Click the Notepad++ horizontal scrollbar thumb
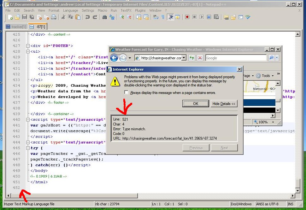Image resolution: width=306 pixels, height=210 pixels. tap(74, 195)
